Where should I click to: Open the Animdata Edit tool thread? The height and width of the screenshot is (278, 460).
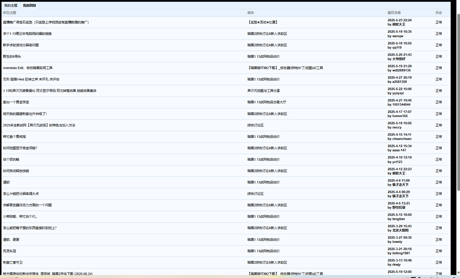point(28,68)
